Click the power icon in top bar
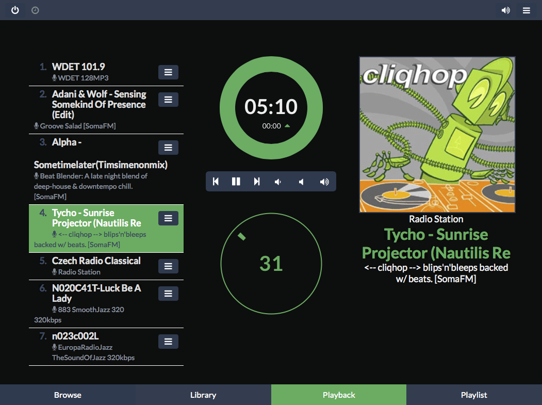 pyautogui.click(x=15, y=10)
